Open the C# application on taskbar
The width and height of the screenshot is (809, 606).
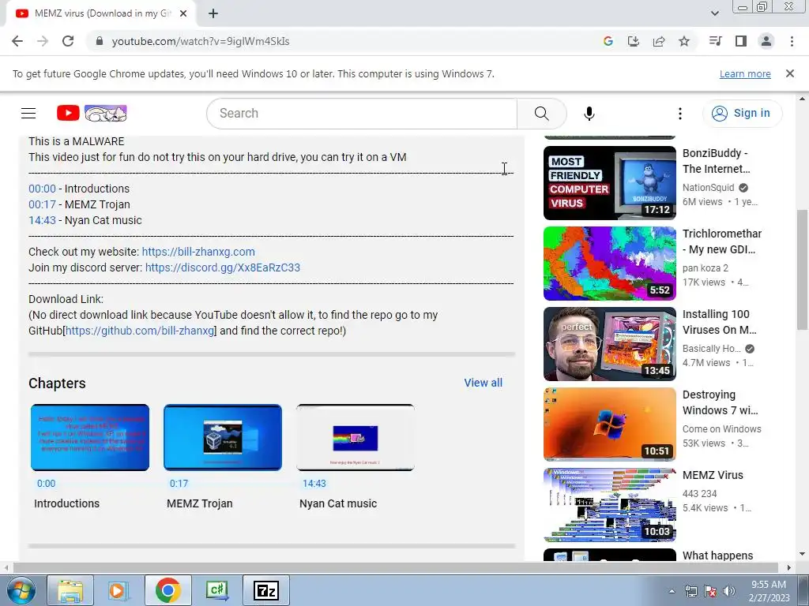coord(216,590)
